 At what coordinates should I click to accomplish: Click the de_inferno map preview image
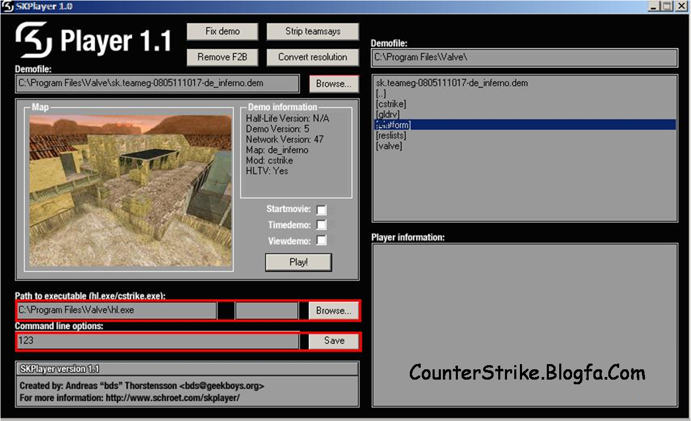coord(131,190)
